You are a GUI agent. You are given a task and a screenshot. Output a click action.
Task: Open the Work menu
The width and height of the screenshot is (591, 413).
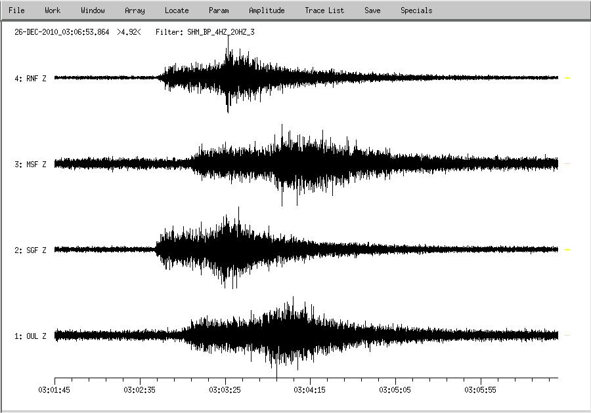[53, 10]
